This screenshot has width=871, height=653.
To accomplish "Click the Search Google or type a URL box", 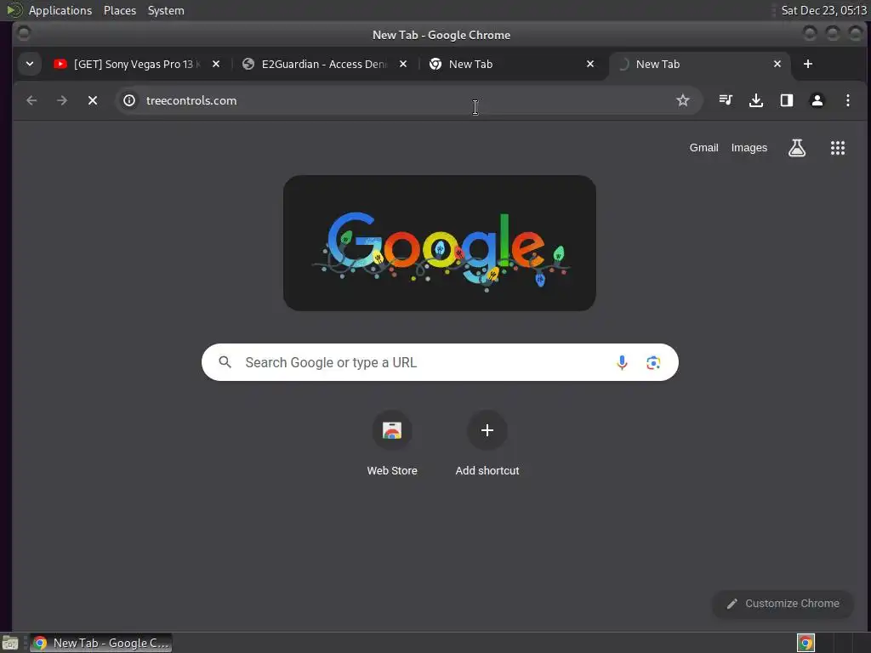I will tap(440, 362).
